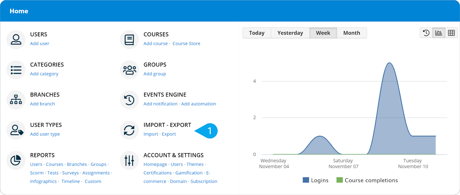Open the Course Store link
Image resolution: width=460 pixels, height=195 pixels.
click(x=186, y=44)
